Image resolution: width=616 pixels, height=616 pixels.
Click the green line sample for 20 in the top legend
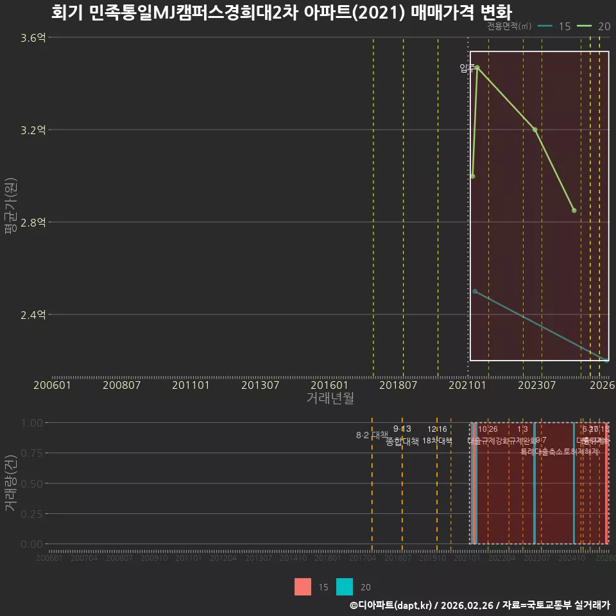[x=584, y=26]
